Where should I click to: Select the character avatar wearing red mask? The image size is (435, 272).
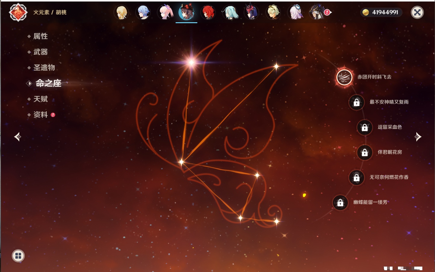coord(251,12)
